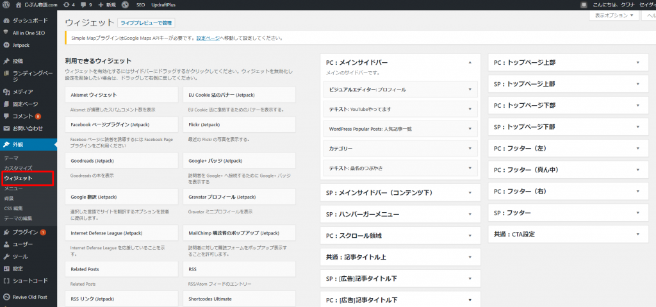Select Gravatar プロフィール (Jetpack) widget
The image size is (656, 307).
coord(240,197)
